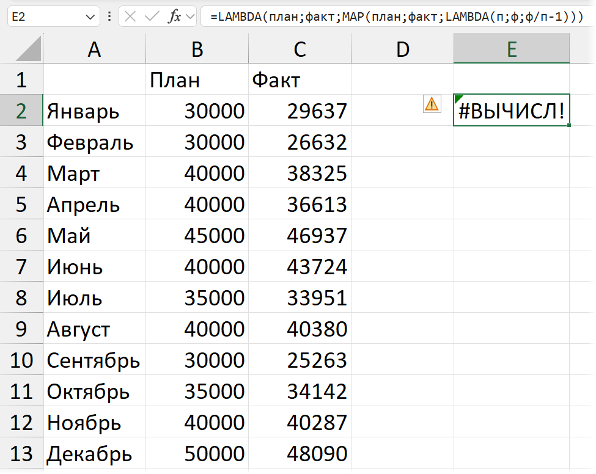Screen dimensions: 596x474
Task: Click the fact value 34142
Action: 300,390
